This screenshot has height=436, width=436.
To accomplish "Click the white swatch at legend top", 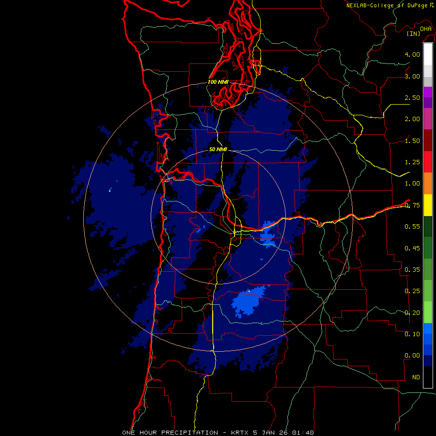I will tap(428, 54).
